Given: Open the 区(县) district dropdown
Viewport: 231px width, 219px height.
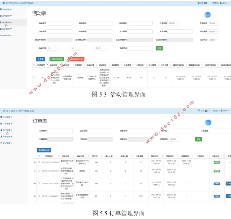Looking at the screenshot, I should pos(100,48).
